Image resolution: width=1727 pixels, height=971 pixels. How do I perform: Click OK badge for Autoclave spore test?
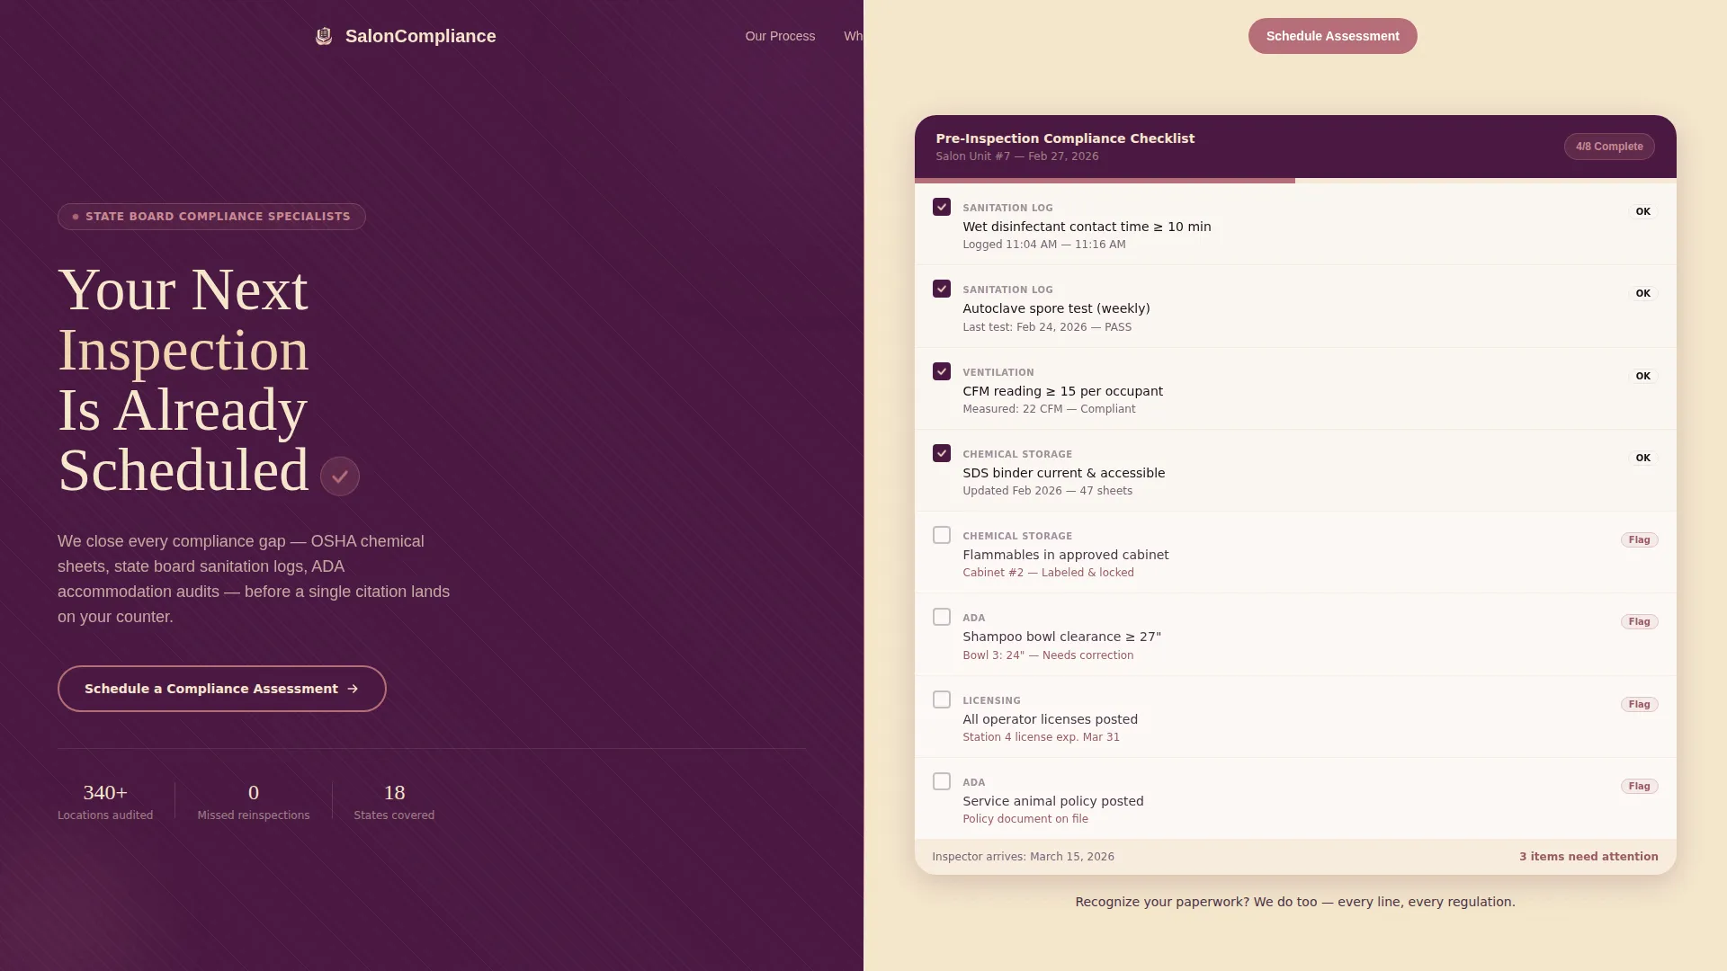pyautogui.click(x=1642, y=293)
